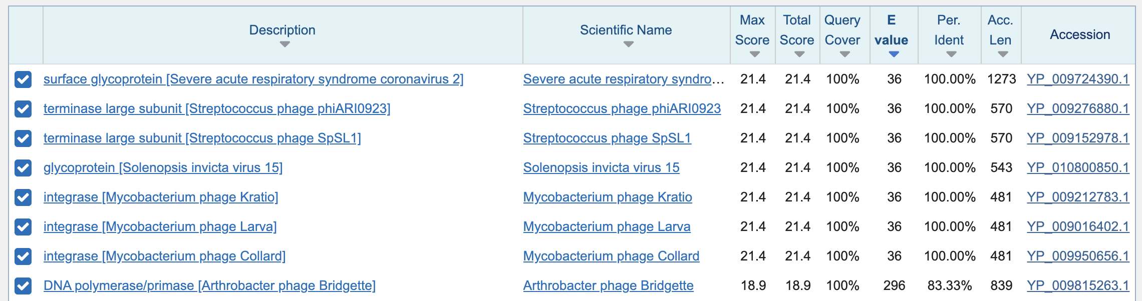Open accession YP_009724390.1
1142x301 pixels.
(x=1078, y=79)
